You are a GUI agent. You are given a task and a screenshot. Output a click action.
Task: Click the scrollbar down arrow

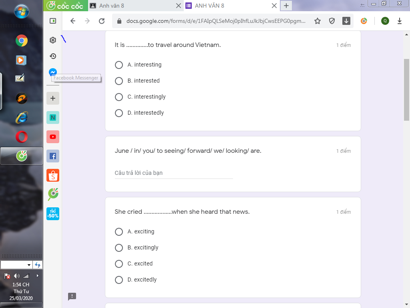tap(406, 305)
